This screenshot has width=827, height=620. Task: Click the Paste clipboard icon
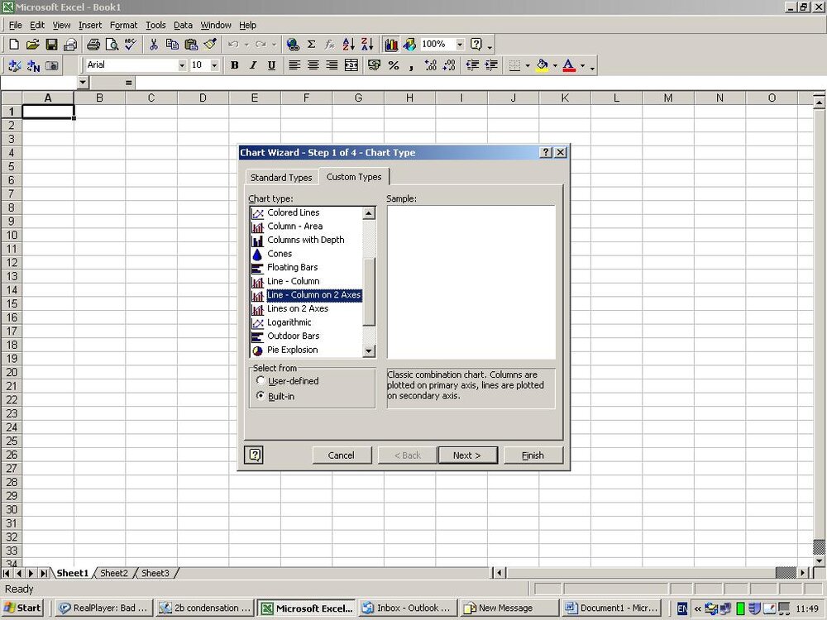[191, 45]
